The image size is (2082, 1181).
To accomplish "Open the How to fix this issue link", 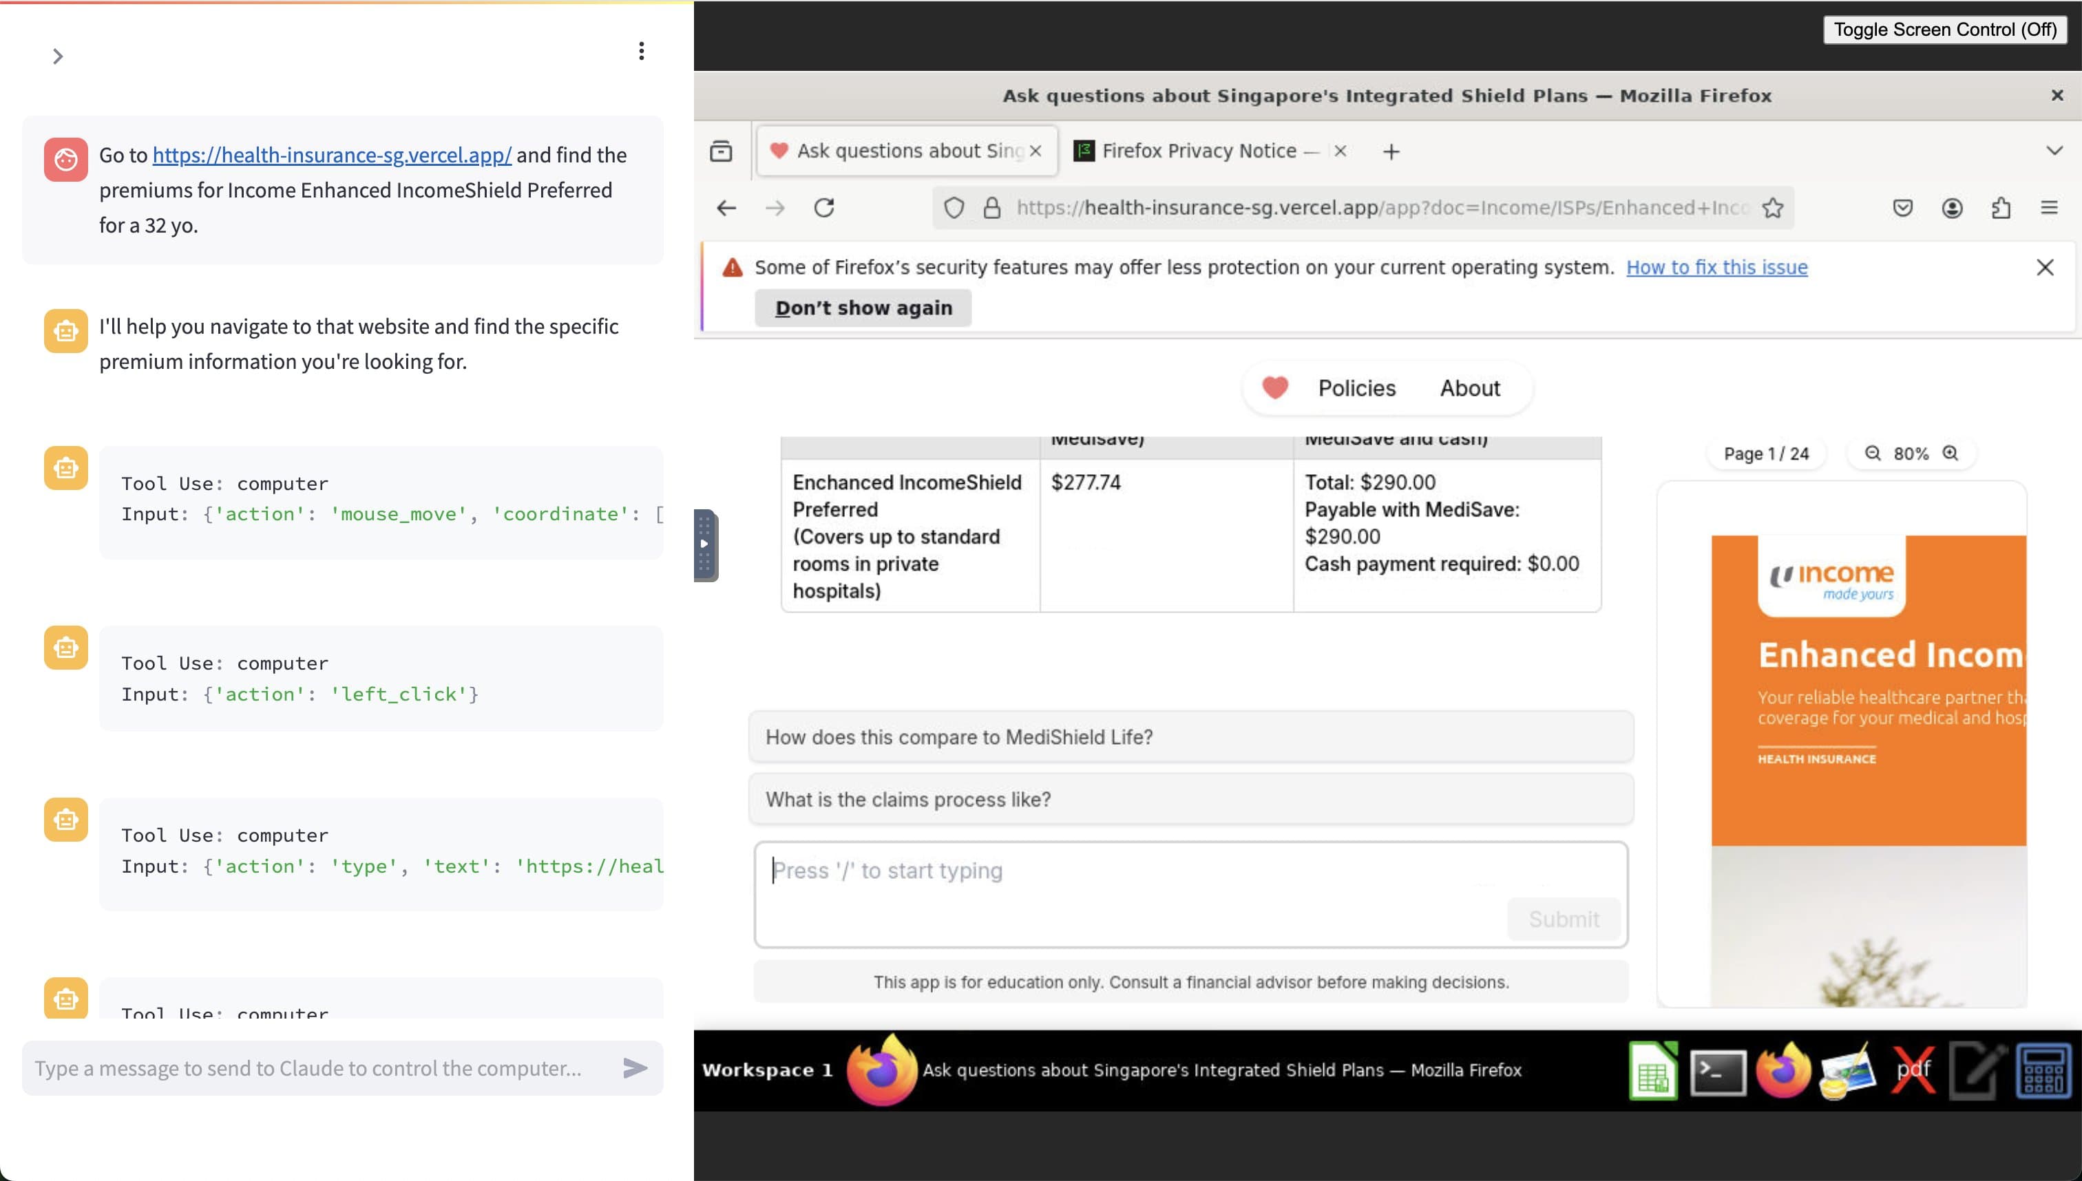I will 1717,268.
